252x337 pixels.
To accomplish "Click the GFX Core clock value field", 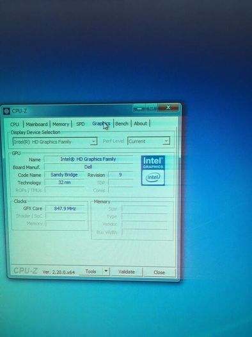I will coord(65,209).
